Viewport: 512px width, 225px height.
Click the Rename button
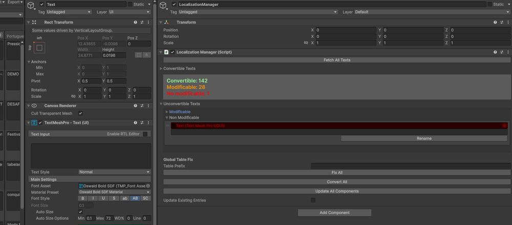point(424,138)
